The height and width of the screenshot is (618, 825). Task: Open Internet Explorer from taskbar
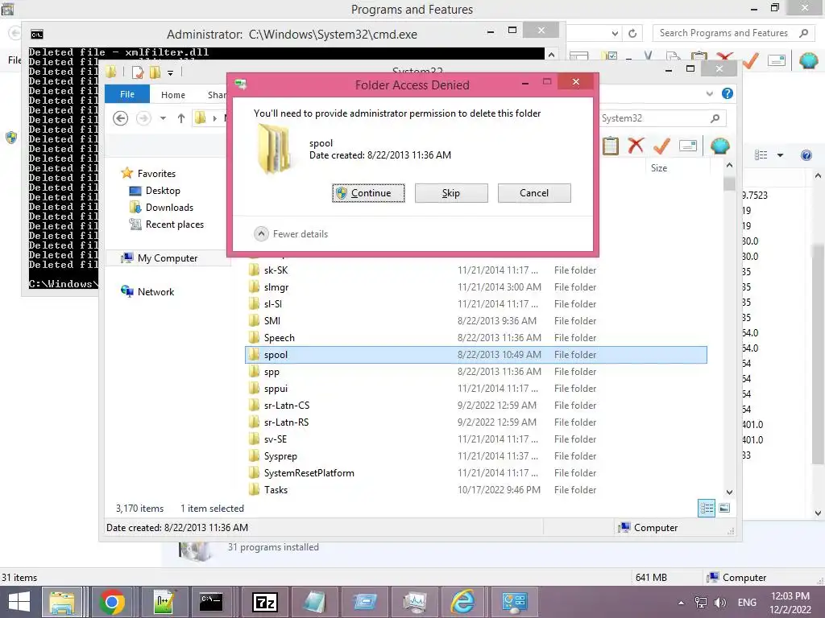pos(462,602)
